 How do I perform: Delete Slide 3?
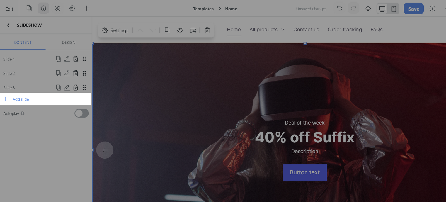point(76,87)
